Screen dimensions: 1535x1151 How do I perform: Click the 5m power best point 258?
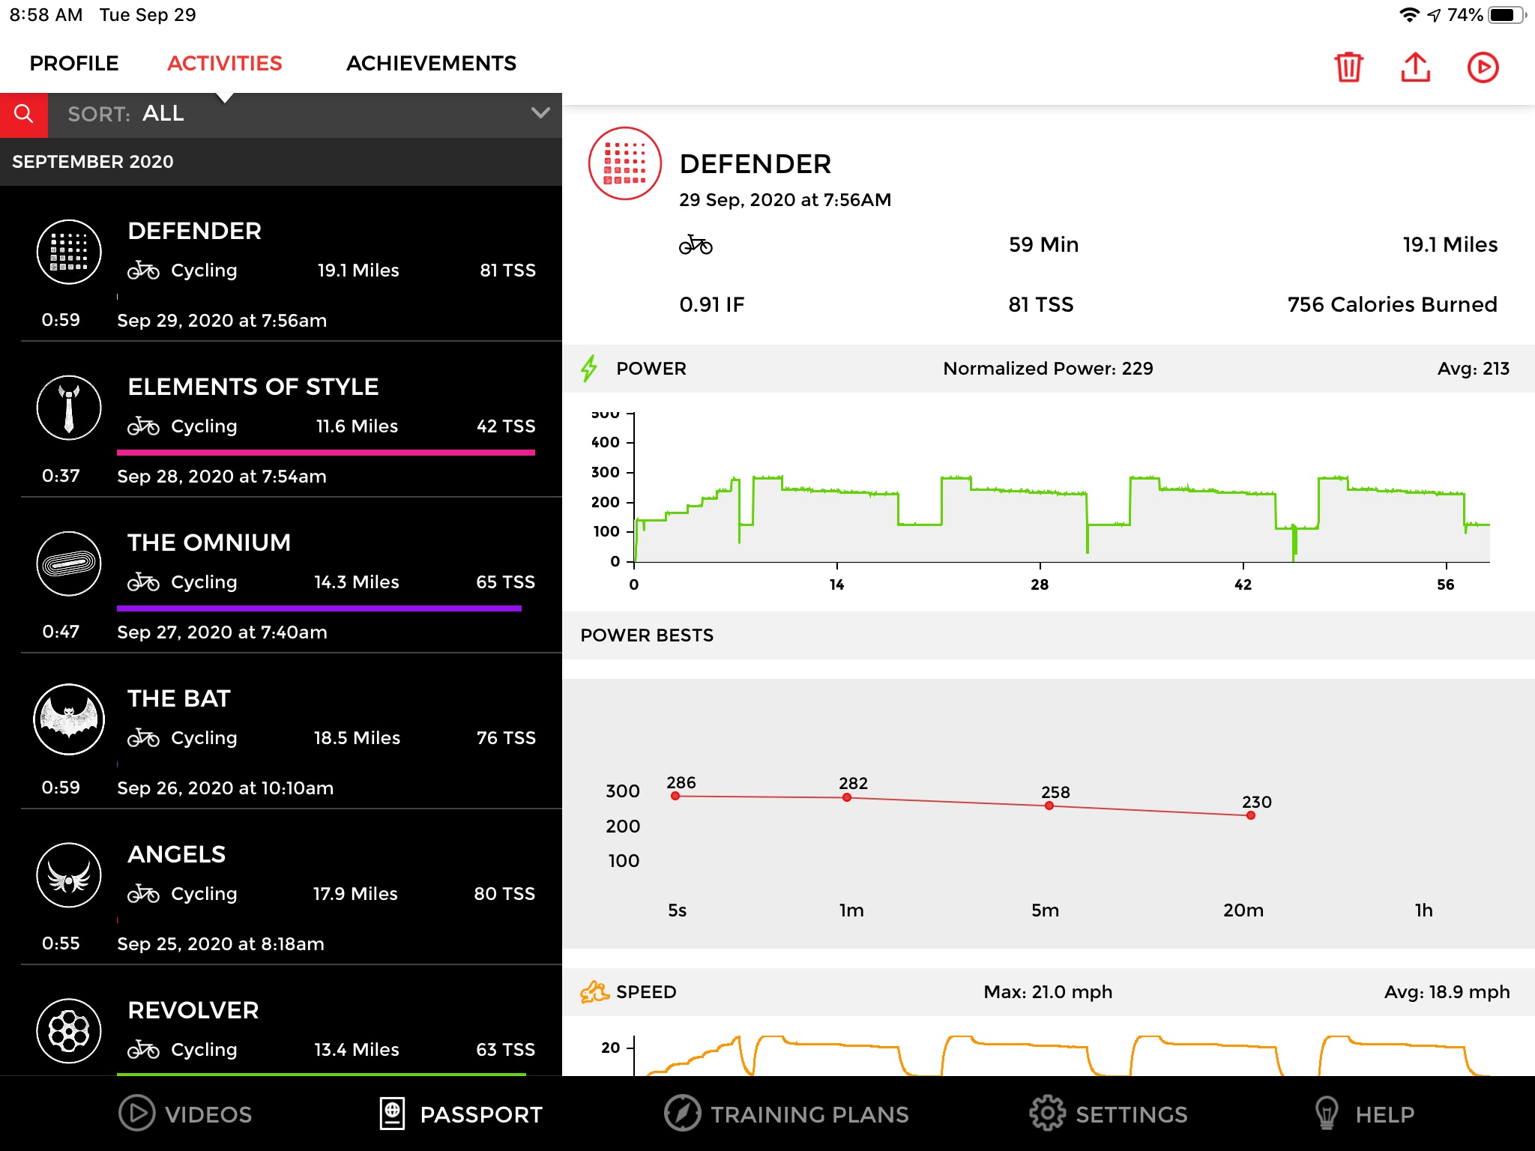(x=1049, y=806)
